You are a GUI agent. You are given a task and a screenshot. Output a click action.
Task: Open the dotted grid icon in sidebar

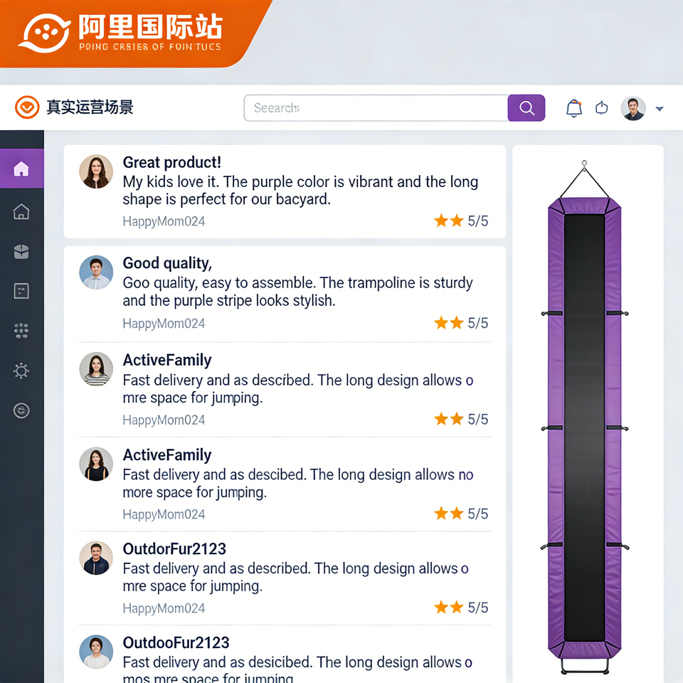tap(21, 331)
